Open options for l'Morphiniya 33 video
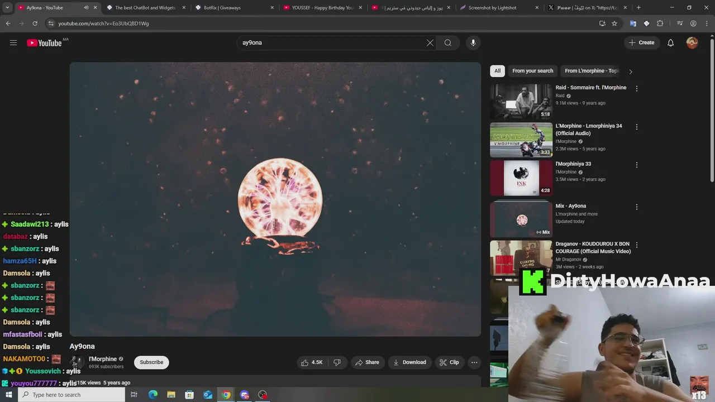Screen dimensions: 715x402 pyautogui.click(x=636, y=165)
